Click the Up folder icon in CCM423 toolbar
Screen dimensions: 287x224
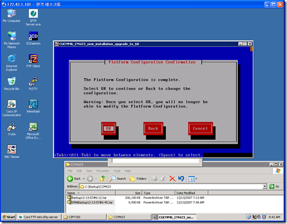pyautogui.click(x=102, y=179)
